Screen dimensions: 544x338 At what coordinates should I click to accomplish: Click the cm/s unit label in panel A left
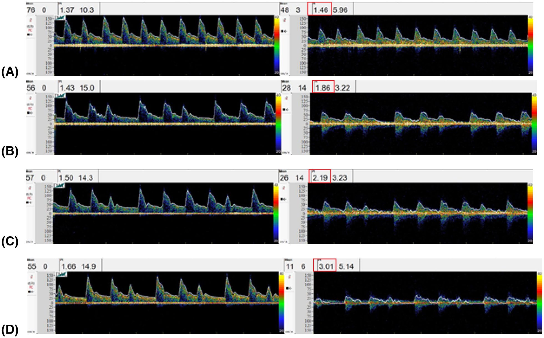[x=30, y=74]
